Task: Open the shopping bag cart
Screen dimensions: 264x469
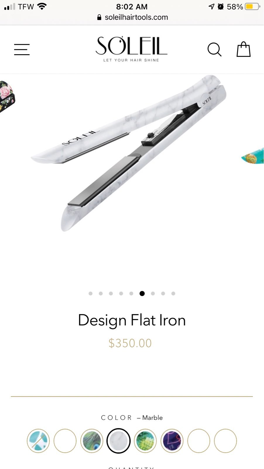Action: (x=244, y=49)
